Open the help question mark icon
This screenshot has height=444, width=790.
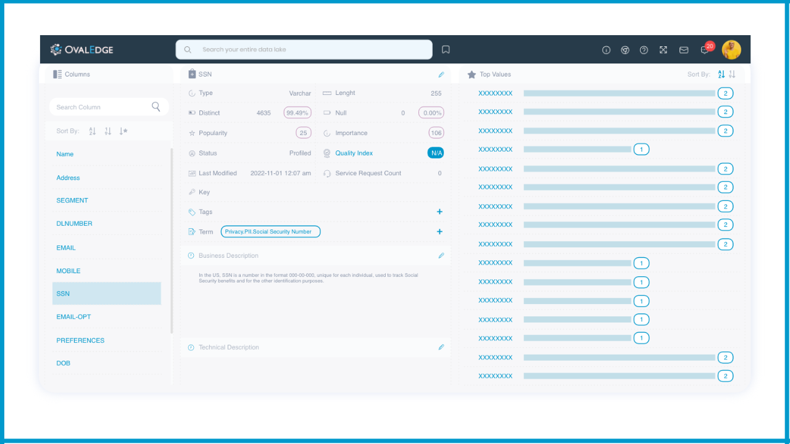click(x=644, y=50)
